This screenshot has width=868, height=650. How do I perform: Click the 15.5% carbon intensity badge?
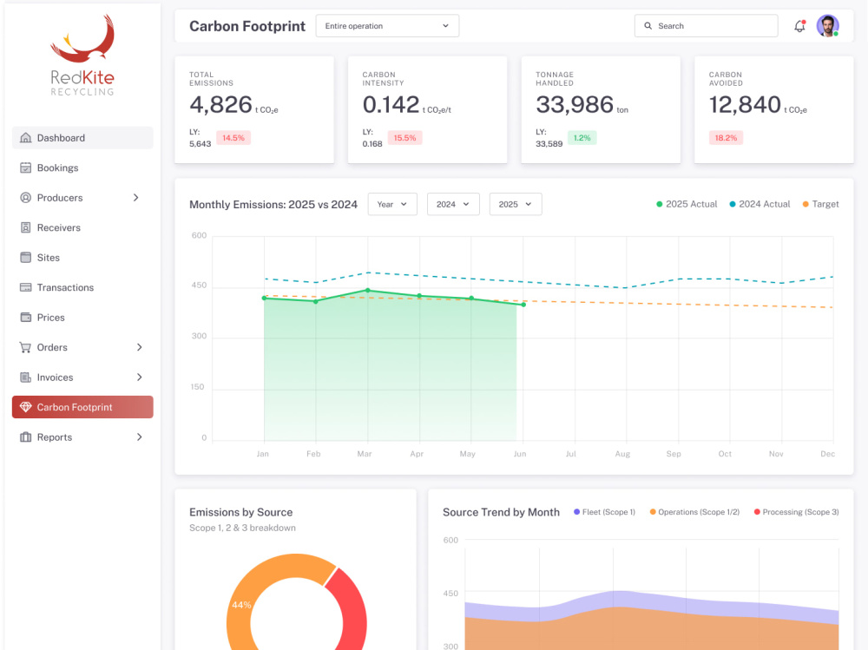pyautogui.click(x=404, y=138)
